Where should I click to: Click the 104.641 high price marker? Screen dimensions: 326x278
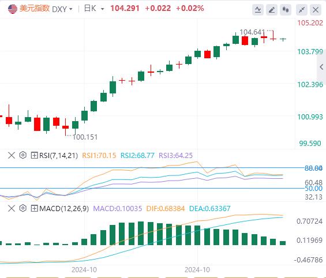252,32
